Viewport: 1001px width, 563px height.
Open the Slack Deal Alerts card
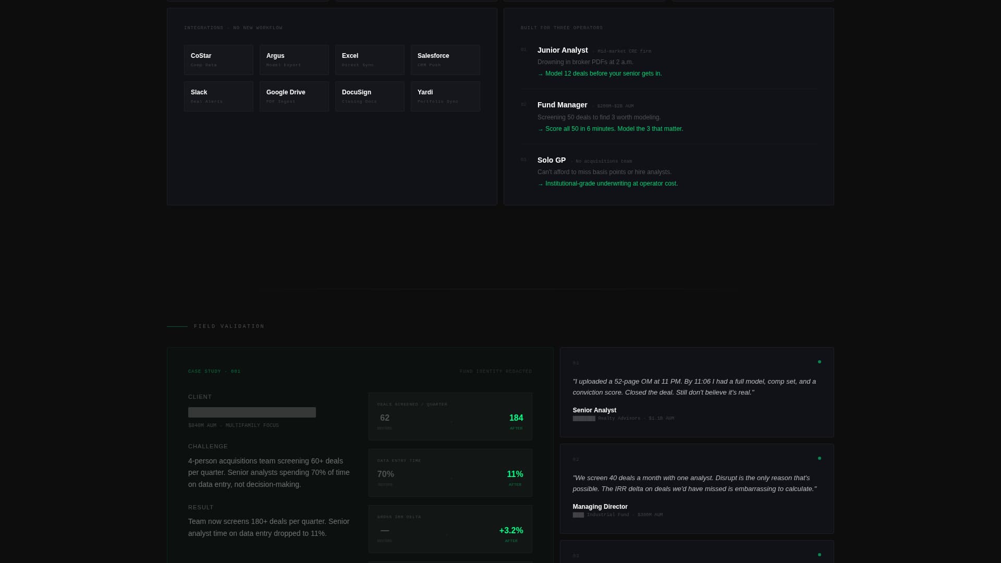click(x=218, y=96)
